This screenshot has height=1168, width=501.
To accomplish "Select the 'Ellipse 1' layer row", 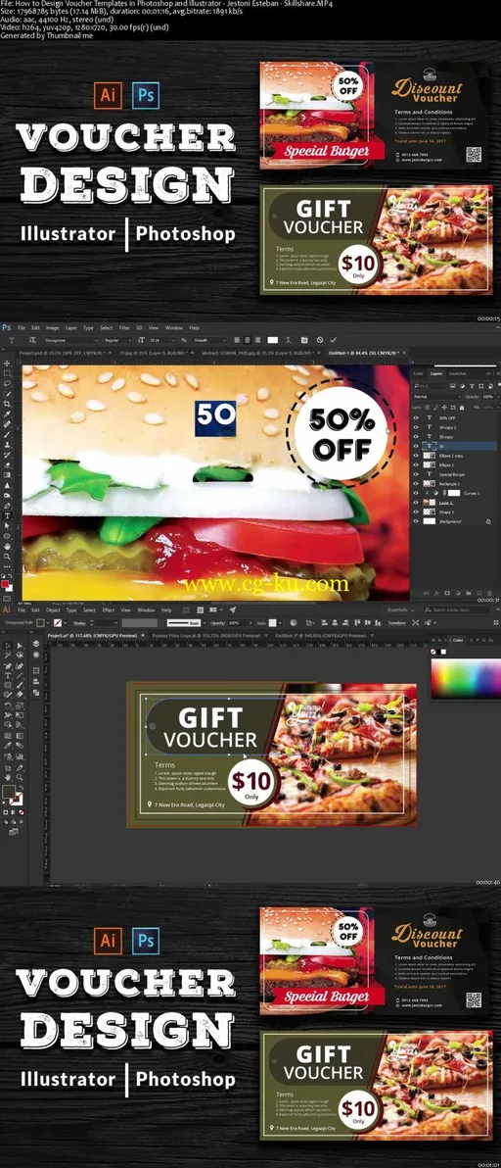I will coord(452,464).
